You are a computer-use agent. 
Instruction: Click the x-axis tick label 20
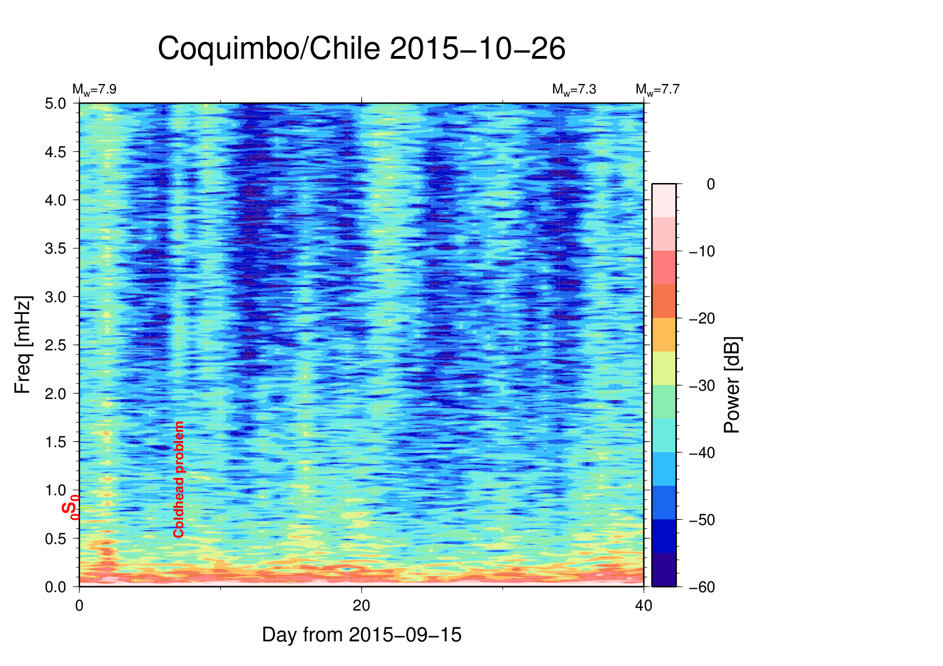(x=361, y=606)
